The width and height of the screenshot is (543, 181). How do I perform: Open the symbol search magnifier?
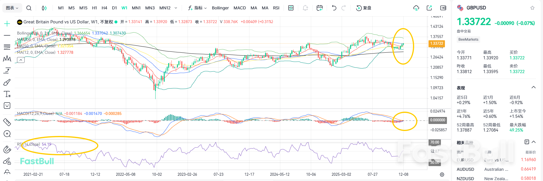(x=29, y=8)
